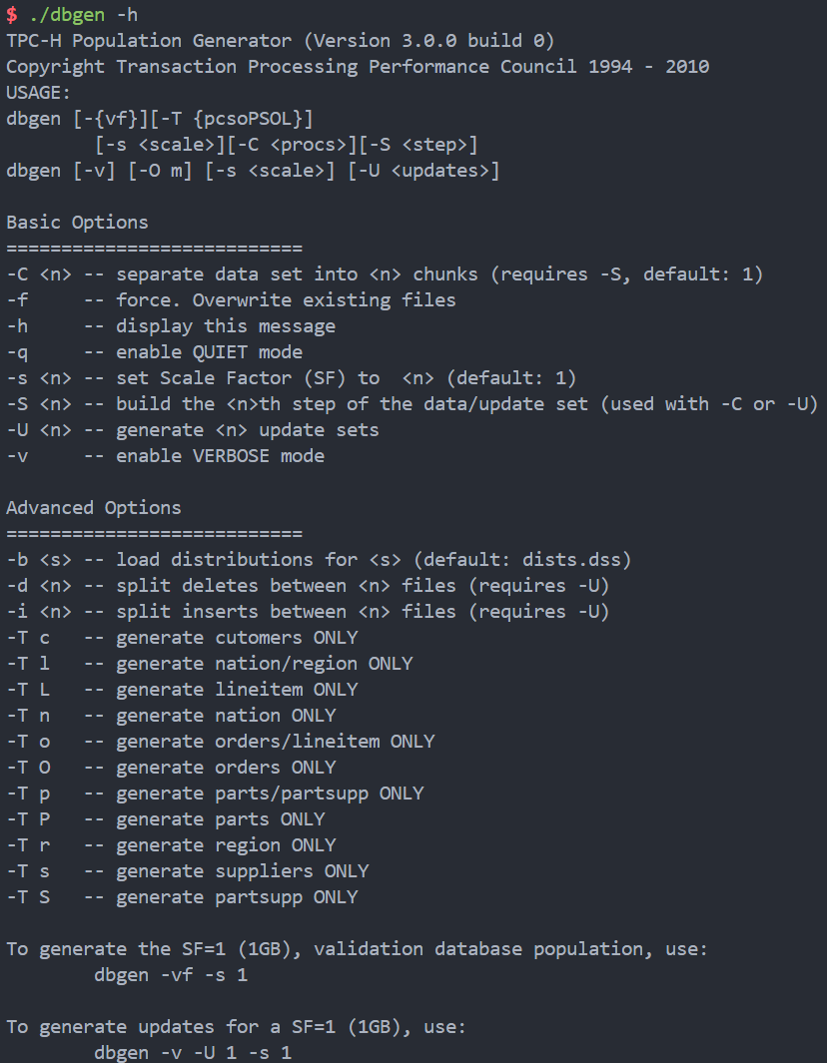Click the 'TPC-H Population Generator' version line
Image resolution: width=827 pixels, height=1063 pixels.
point(280,41)
